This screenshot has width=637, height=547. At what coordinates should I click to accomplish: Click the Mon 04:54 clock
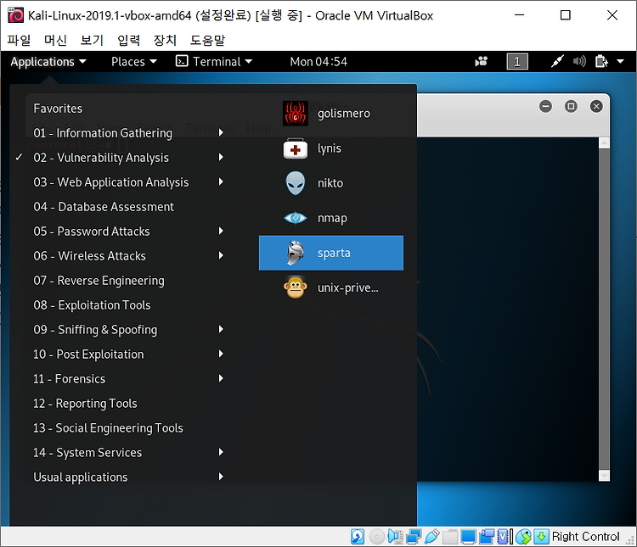click(318, 62)
